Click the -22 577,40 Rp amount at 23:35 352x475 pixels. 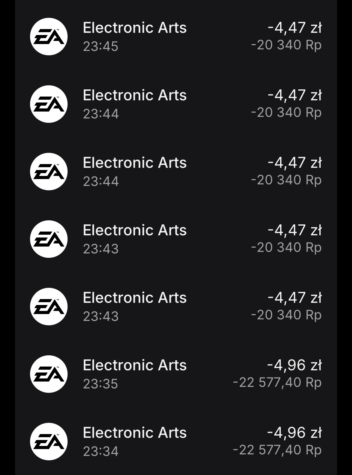pyautogui.click(x=277, y=382)
